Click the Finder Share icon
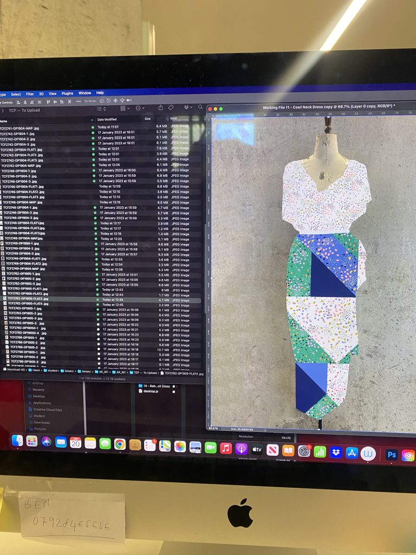416x555 pixels. [x=160, y=108]
